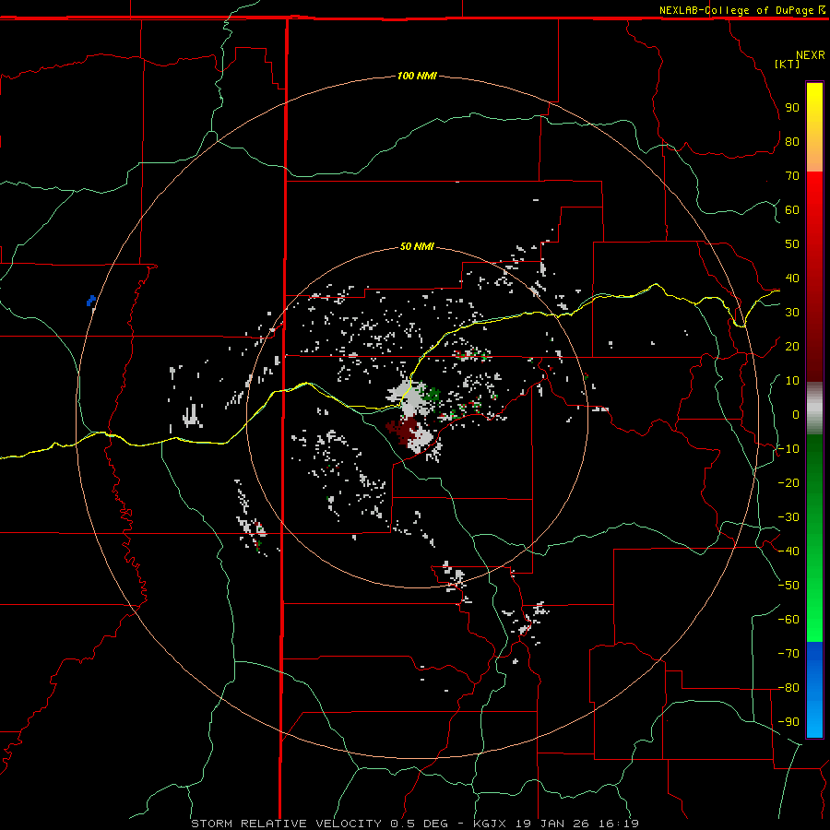Pick the blue segment of the color bar
This screenshot has height=830, width=830.
(x=814, y=689)
